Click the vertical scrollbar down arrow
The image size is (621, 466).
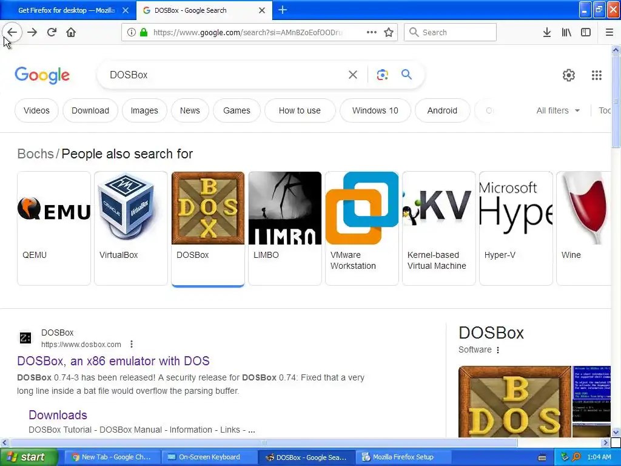(x=616, y=432)
